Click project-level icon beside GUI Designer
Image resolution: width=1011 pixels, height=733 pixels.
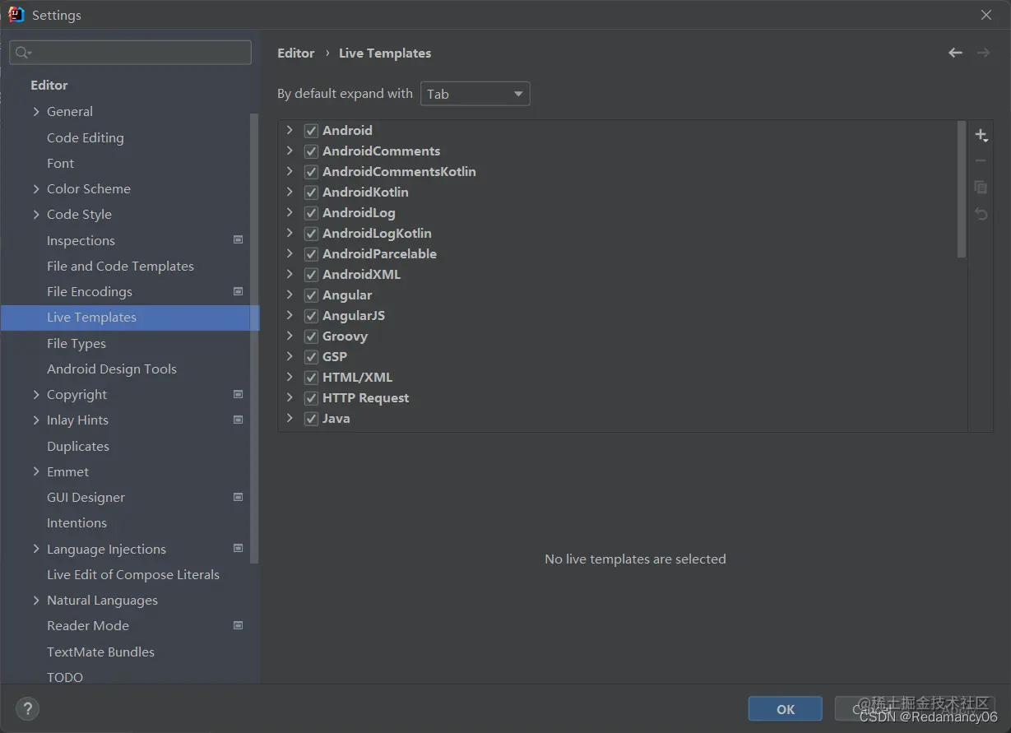[x=239, y=497]
